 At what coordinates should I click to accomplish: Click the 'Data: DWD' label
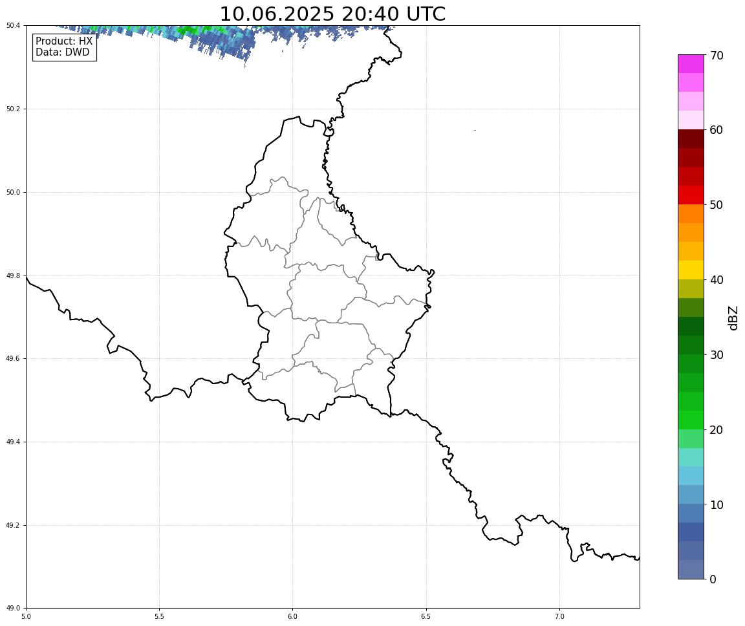coord(62,52)
